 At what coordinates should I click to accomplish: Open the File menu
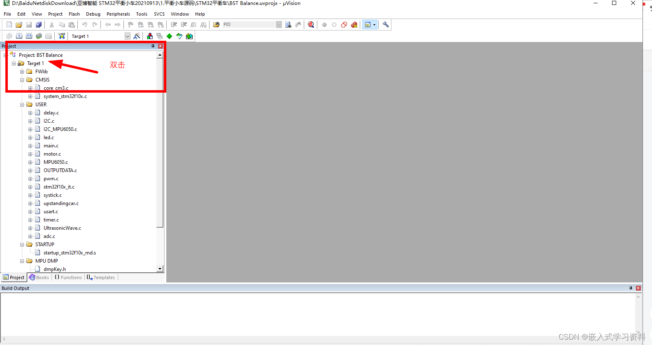(7, 14)
